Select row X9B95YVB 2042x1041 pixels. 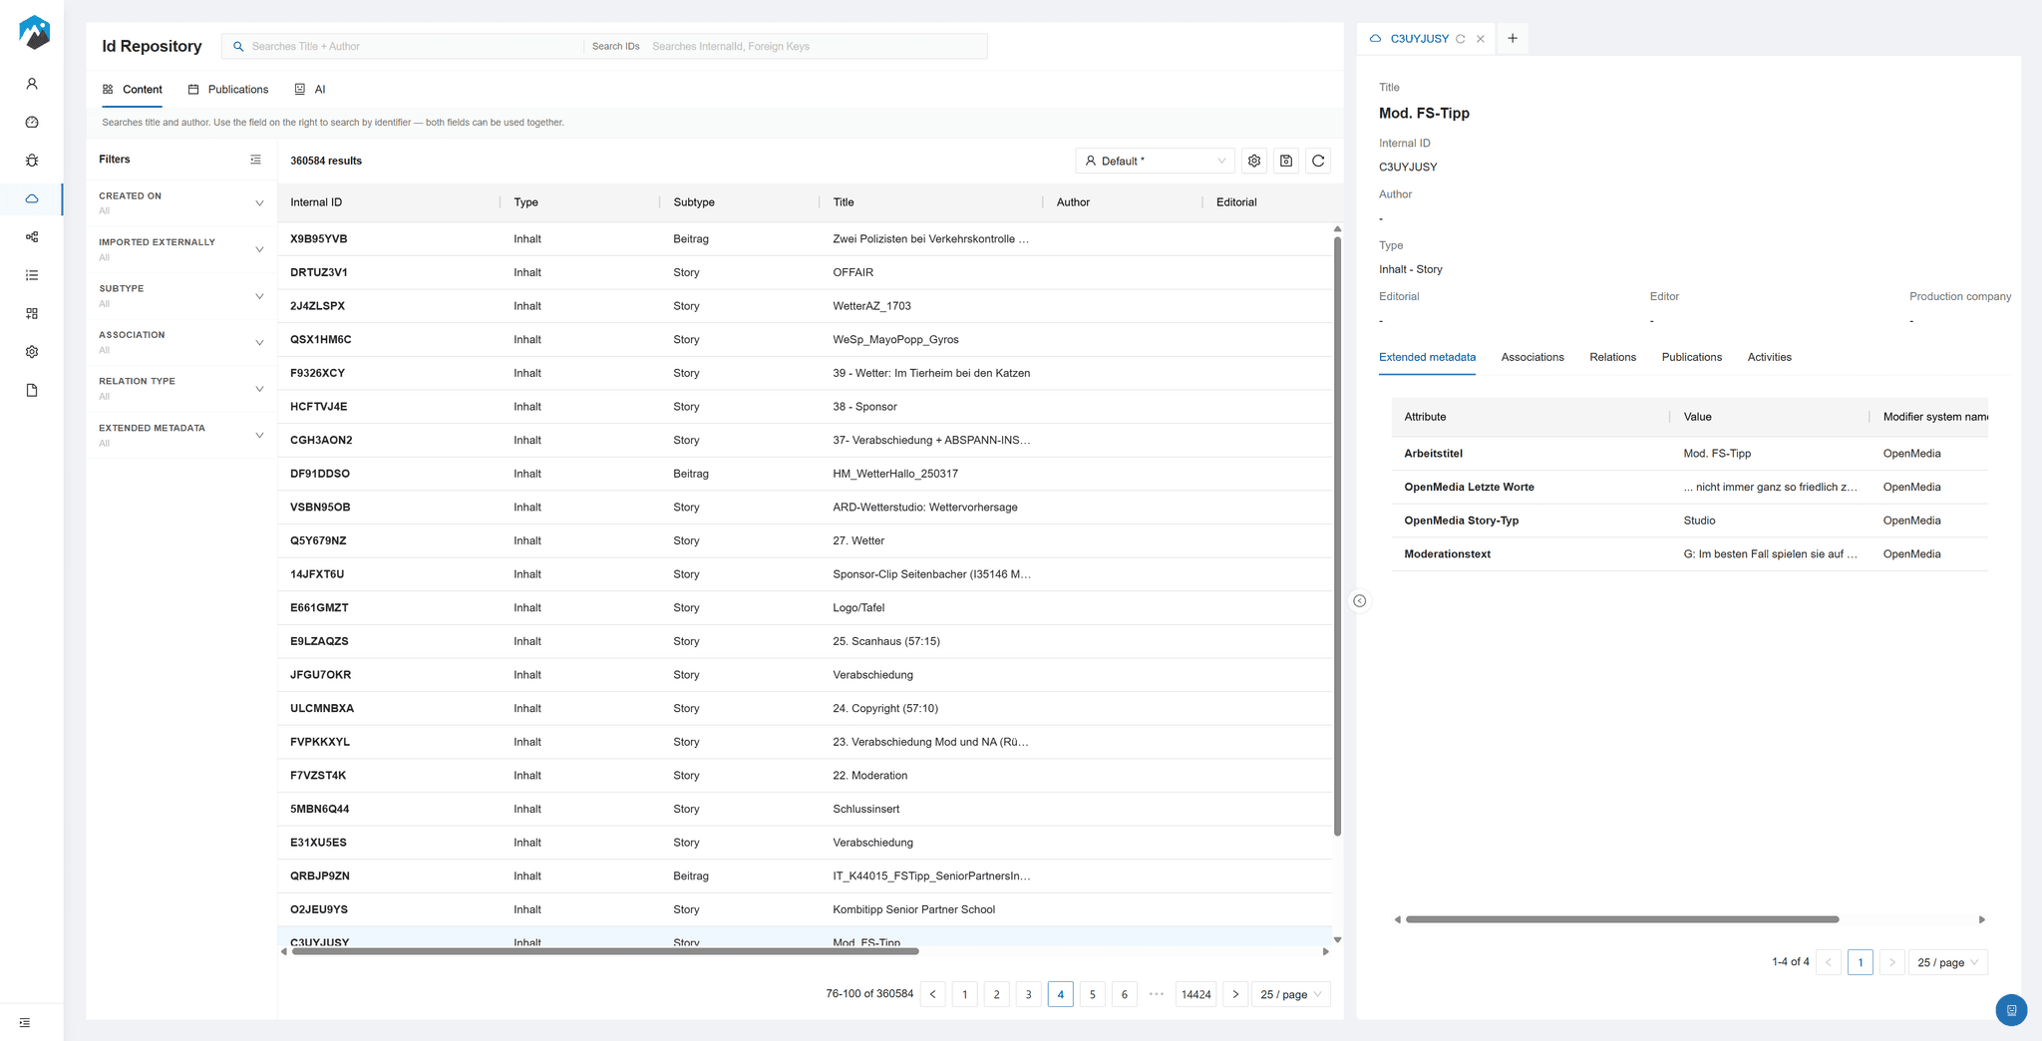tap(805, 239)
